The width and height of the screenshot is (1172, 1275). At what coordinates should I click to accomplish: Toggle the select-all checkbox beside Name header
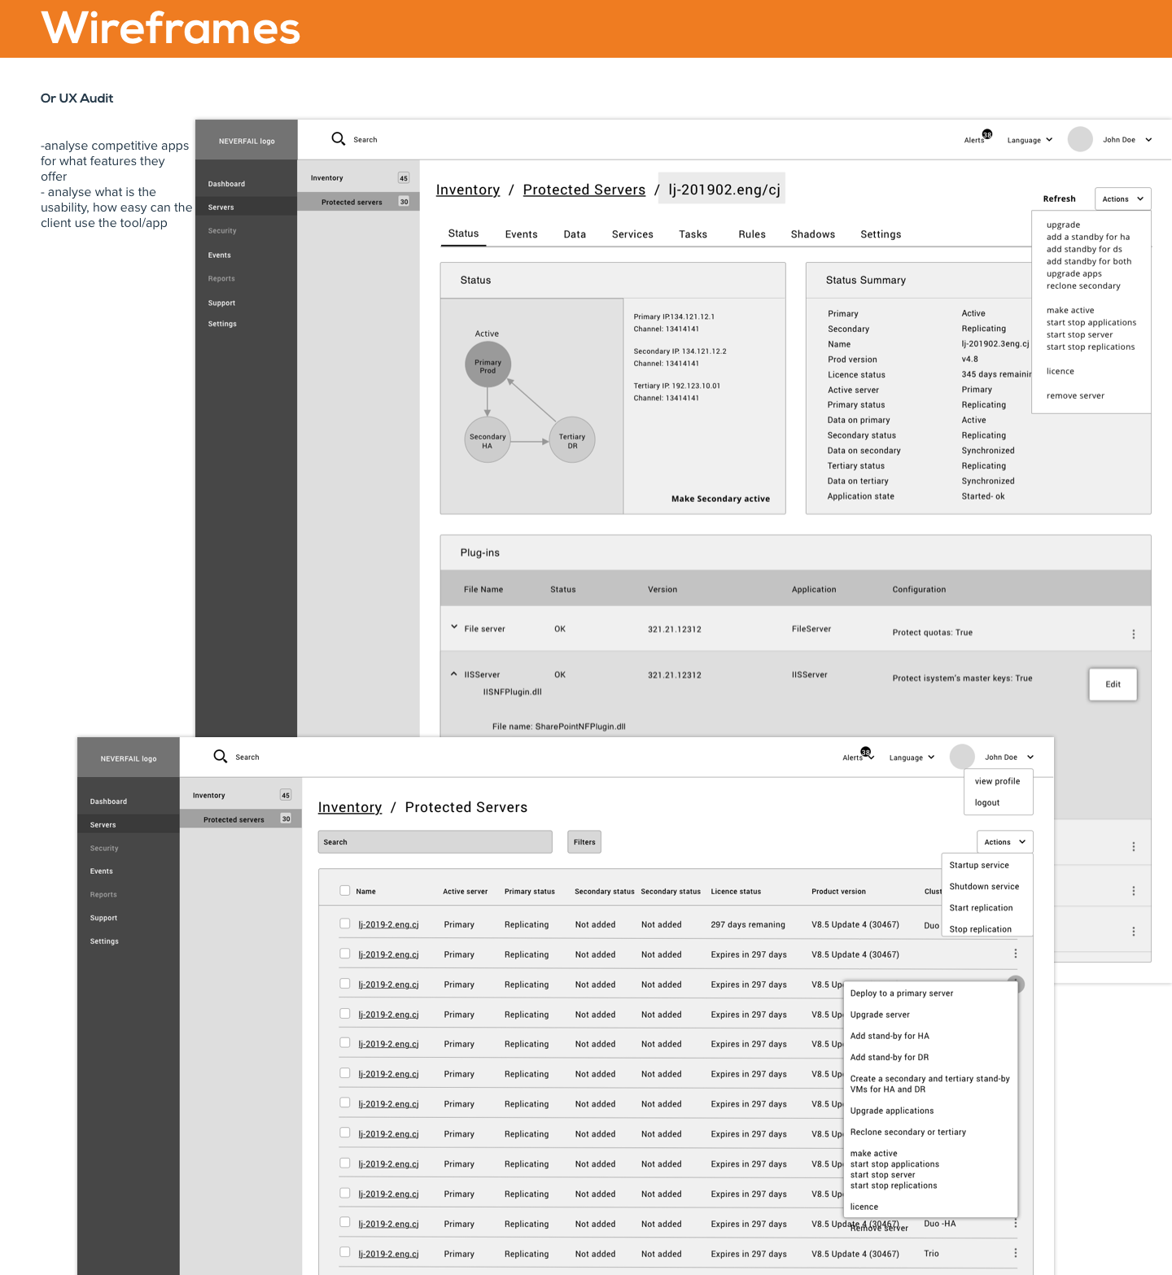coord(345,891)
